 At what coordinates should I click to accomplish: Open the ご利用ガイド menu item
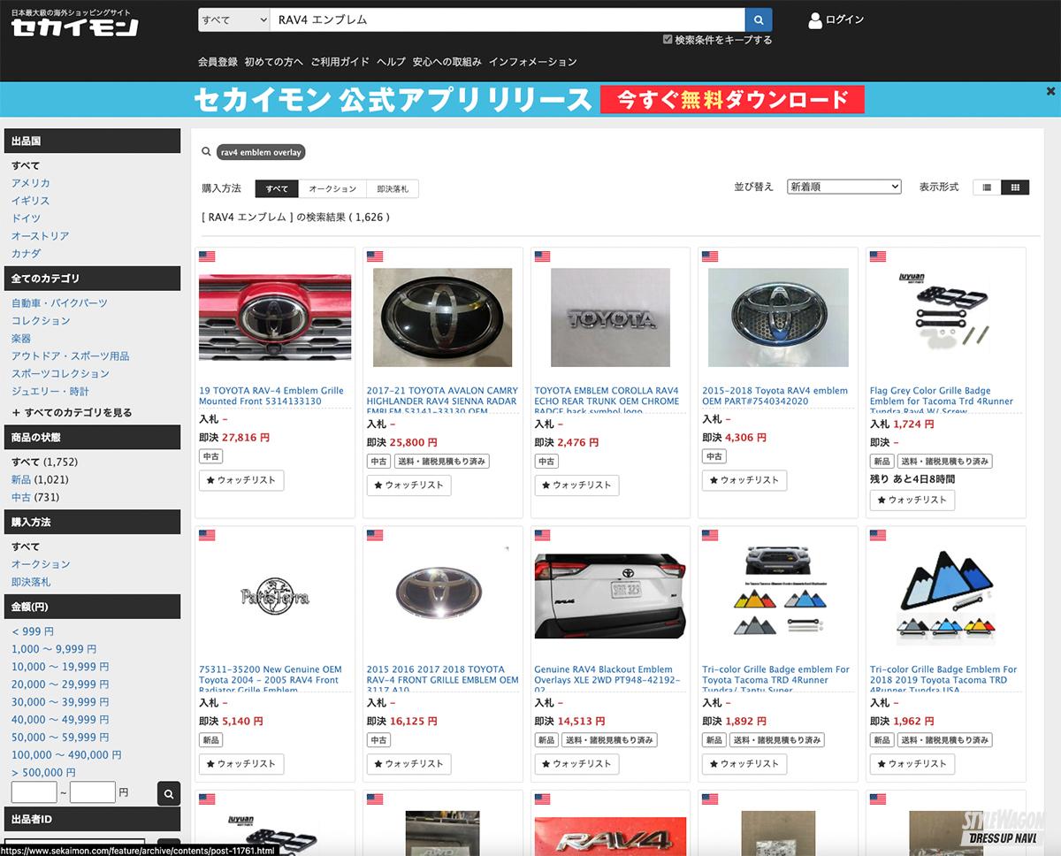click(340, 62)
